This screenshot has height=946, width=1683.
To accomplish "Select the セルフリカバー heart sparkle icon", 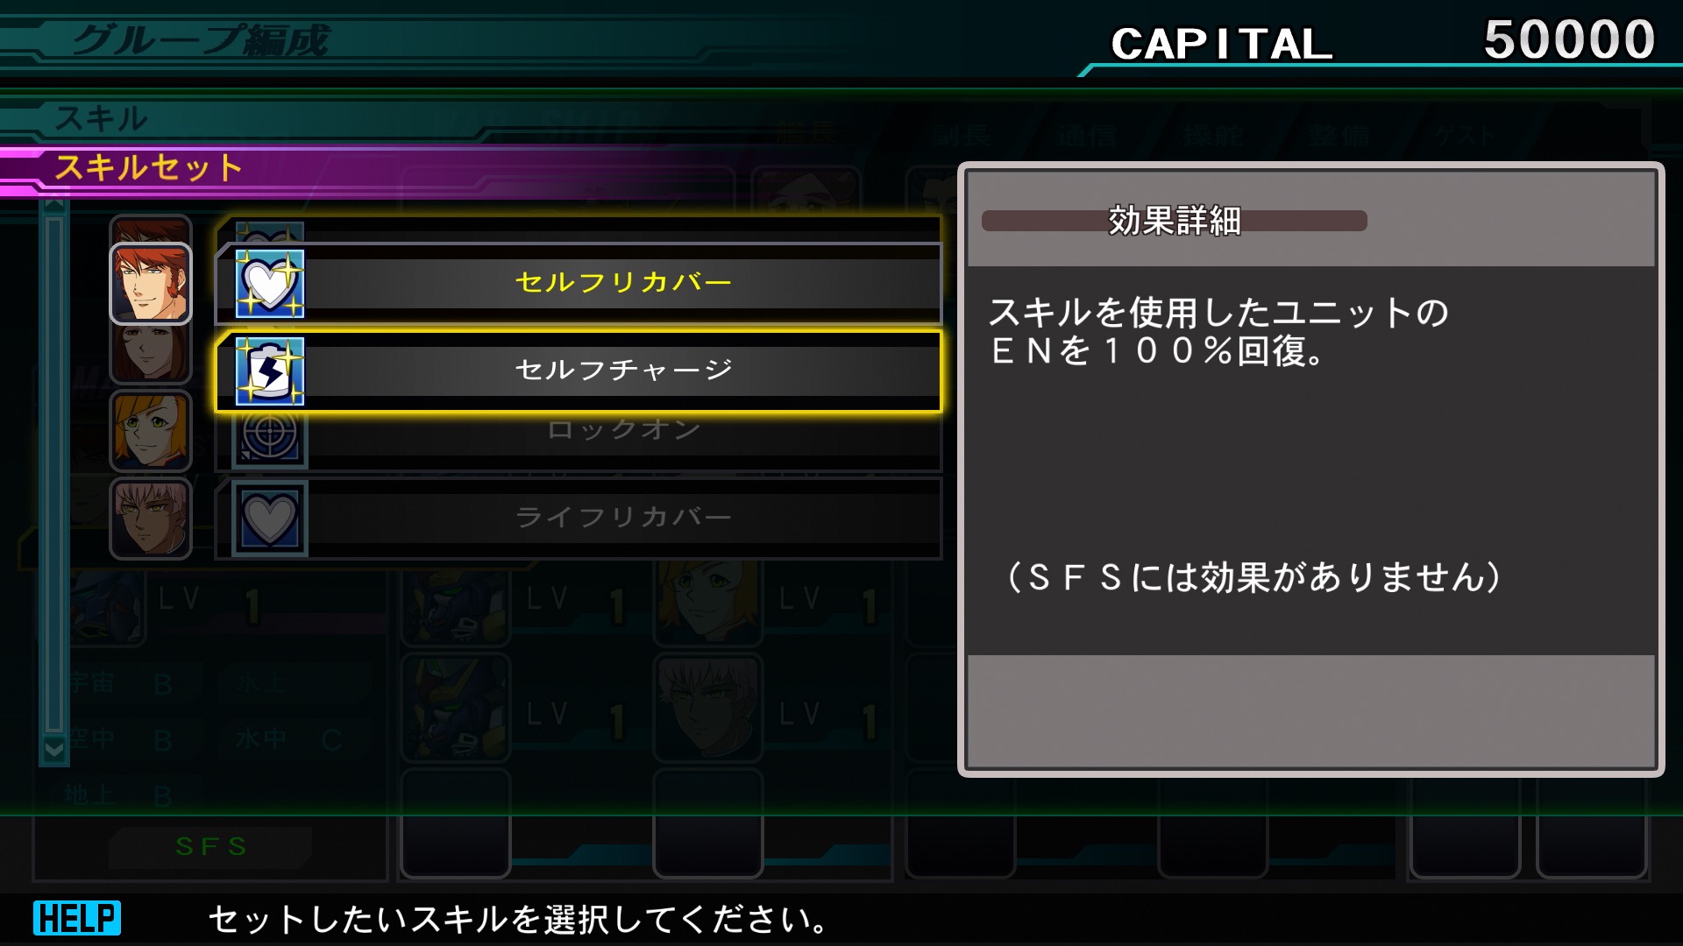I will click(270, 283).
